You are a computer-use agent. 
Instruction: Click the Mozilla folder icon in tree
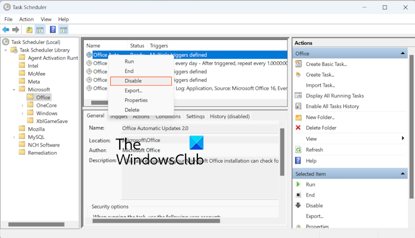pyautogui.click(x=23, y=129)
